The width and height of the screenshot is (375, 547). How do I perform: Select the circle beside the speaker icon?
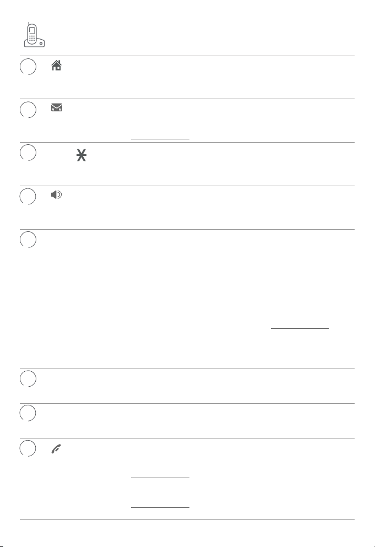(28, 197)
